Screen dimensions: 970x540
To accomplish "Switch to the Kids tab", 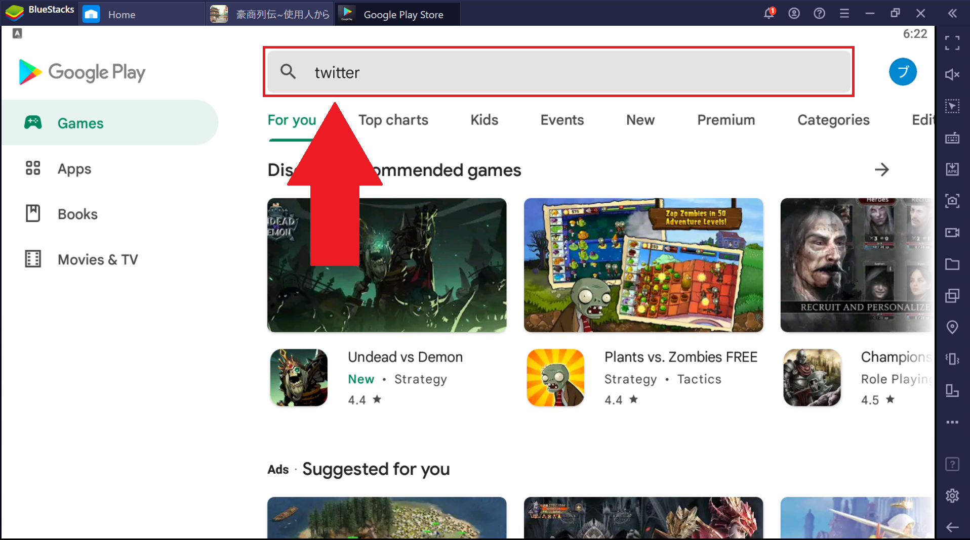I will coord(484,120).
